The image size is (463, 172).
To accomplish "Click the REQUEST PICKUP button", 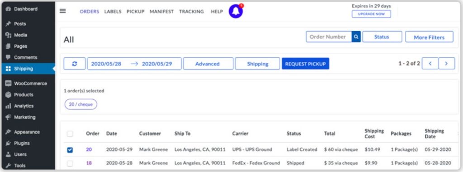I will tap(305, 64).
